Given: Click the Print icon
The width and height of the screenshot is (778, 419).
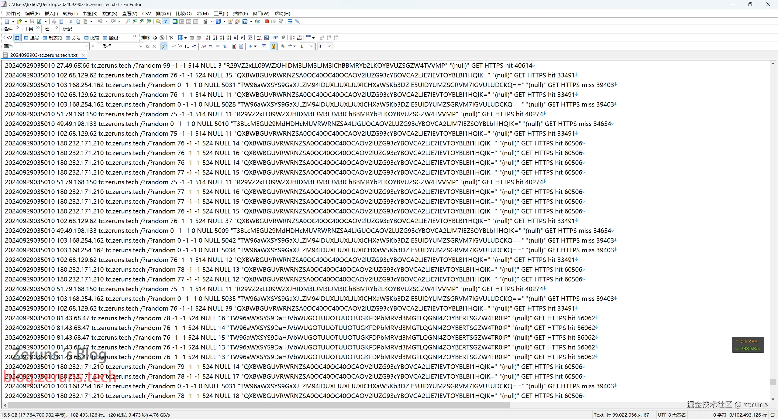Looking at the screenshot, I should point(54,21).
